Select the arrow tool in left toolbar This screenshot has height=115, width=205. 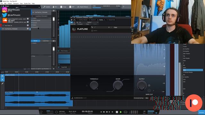point(2,76)
